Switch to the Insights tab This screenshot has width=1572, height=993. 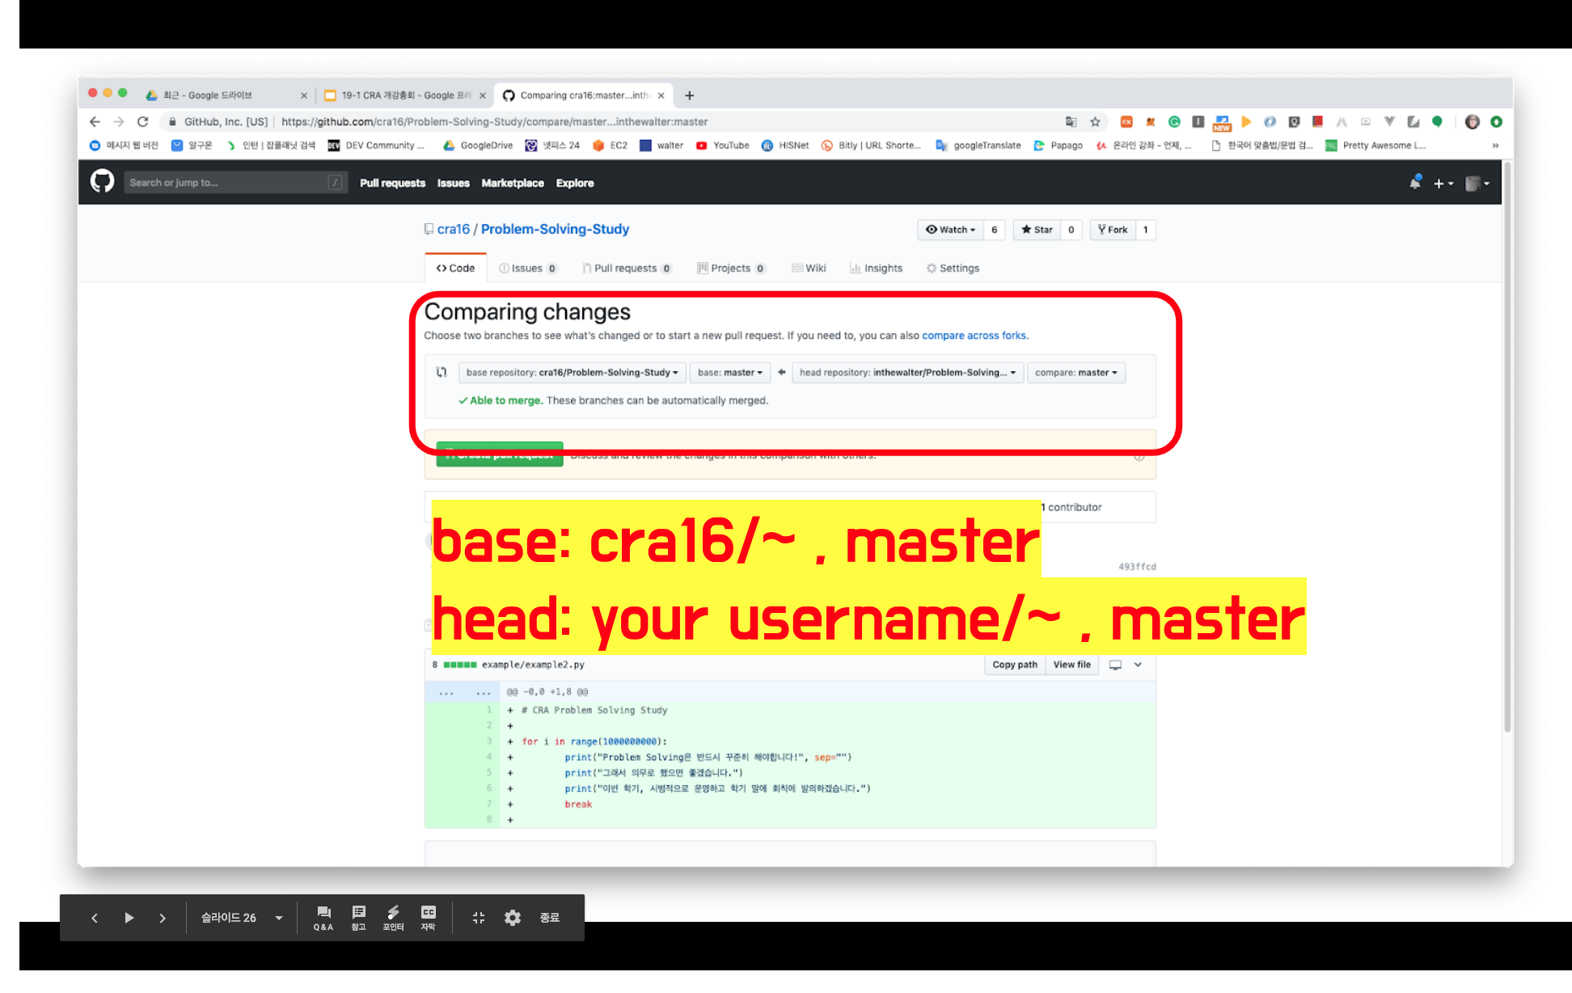click(x=876, y=268)
